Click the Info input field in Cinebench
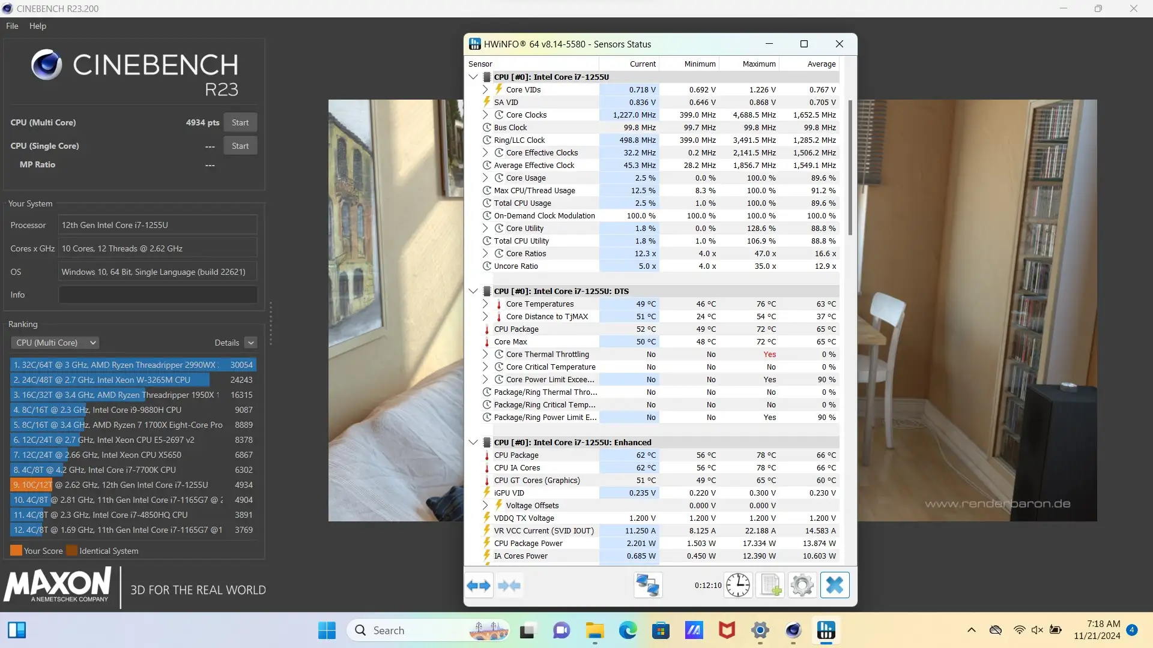This screenshot has height=648, width=1153. [158, 295]
